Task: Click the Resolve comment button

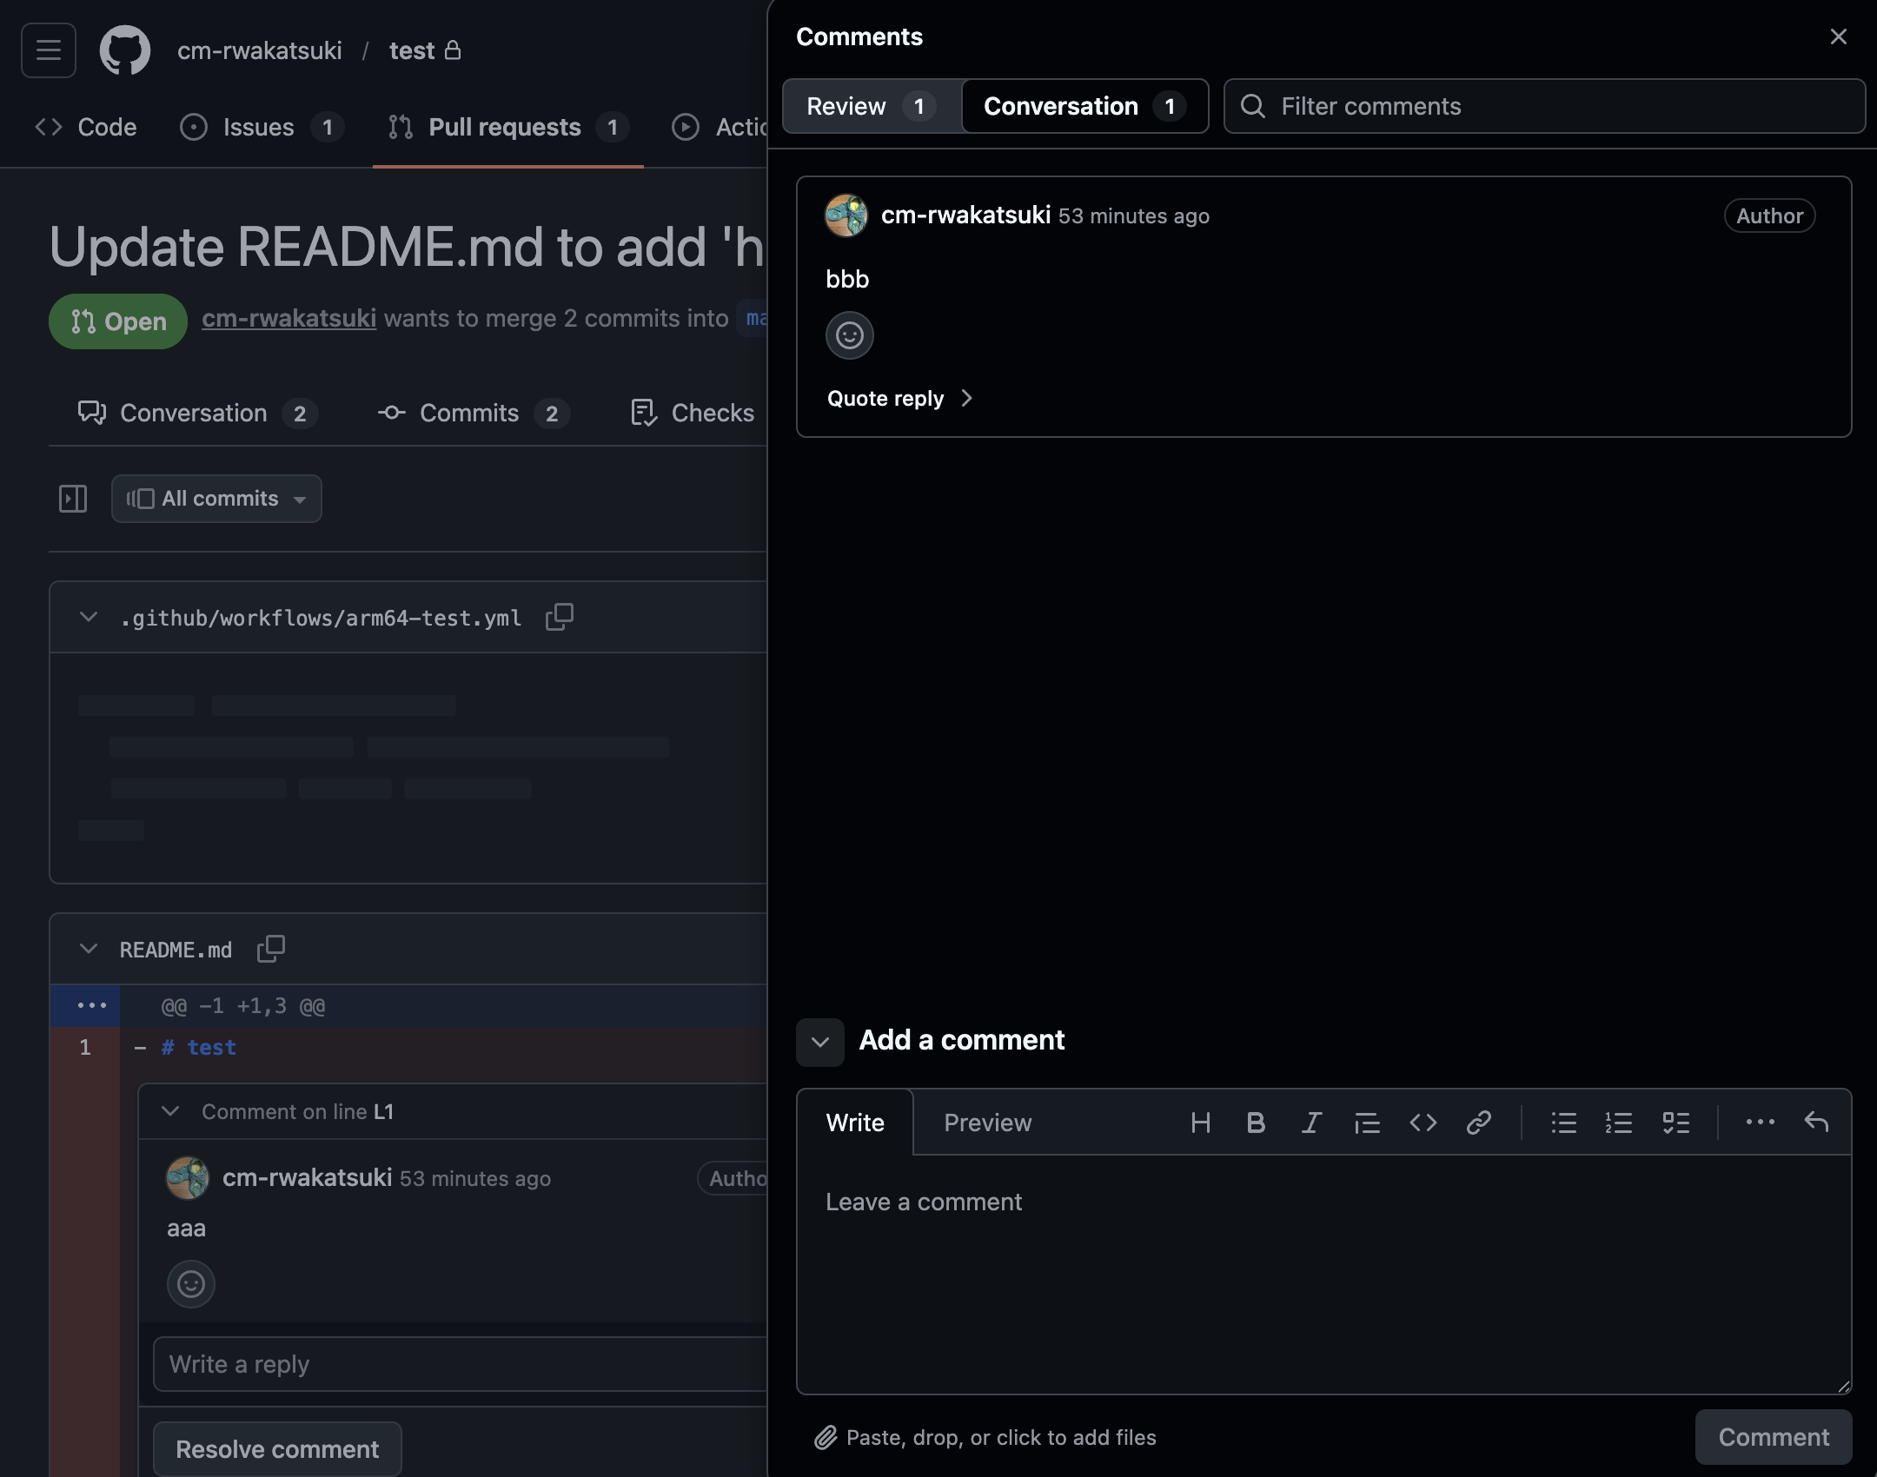Action: click(x=277, y=1449)
